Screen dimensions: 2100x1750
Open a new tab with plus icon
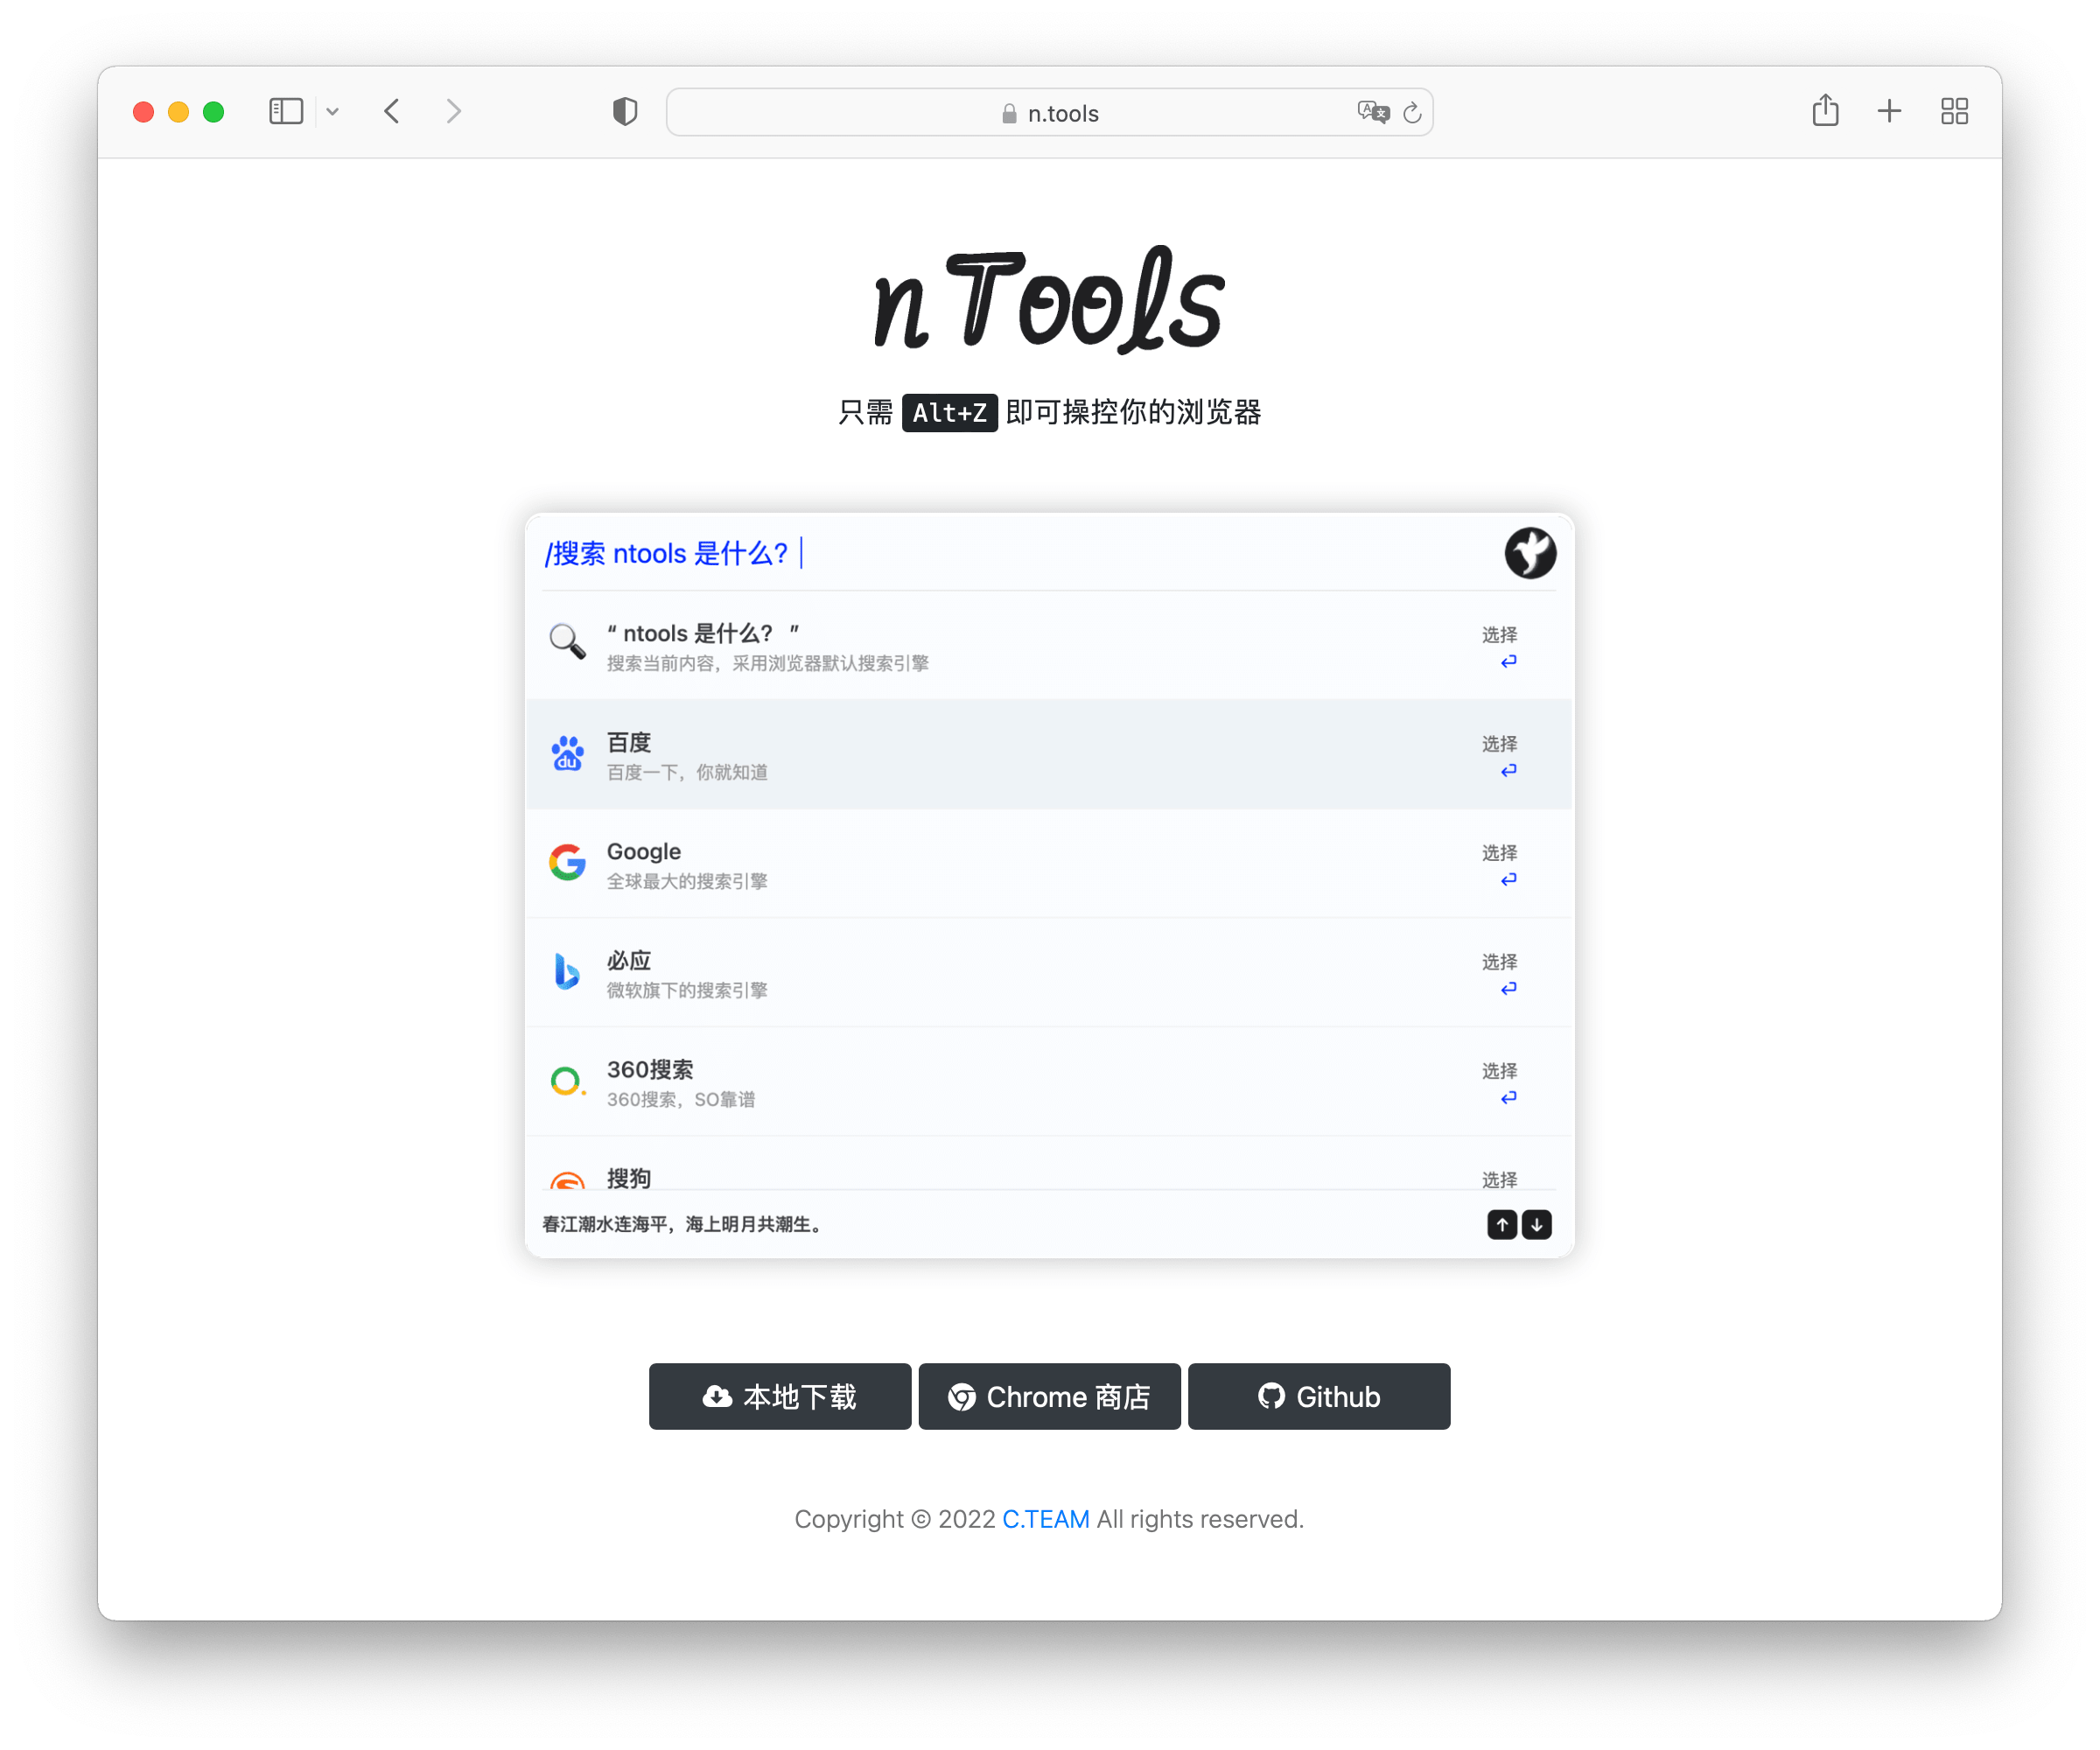[1889, 111]
